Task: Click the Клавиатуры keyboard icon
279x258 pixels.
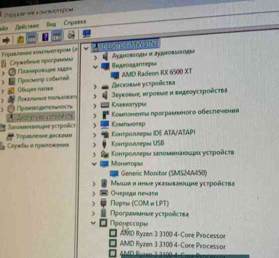Action: [105, 105]
